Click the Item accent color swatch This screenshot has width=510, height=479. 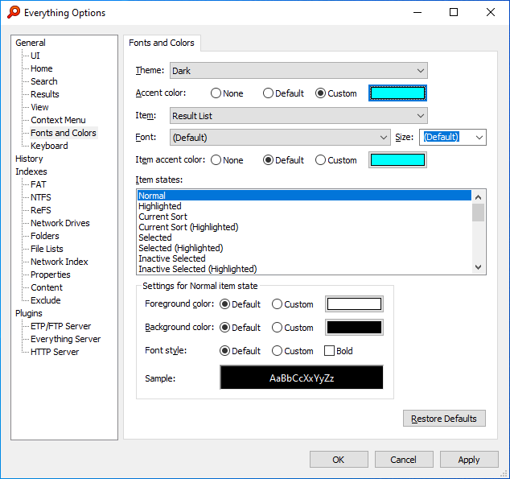point(397,160)
